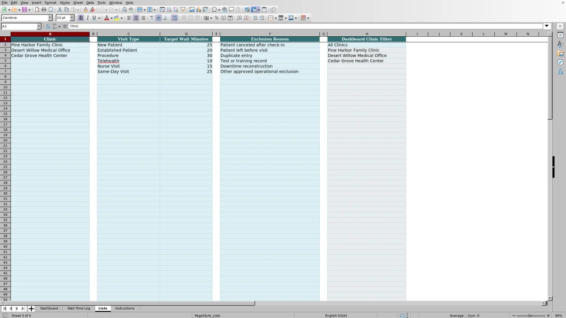The image size is (566, 318).
Task: Click the Undo arrow icon
Action: click(101, 9)
